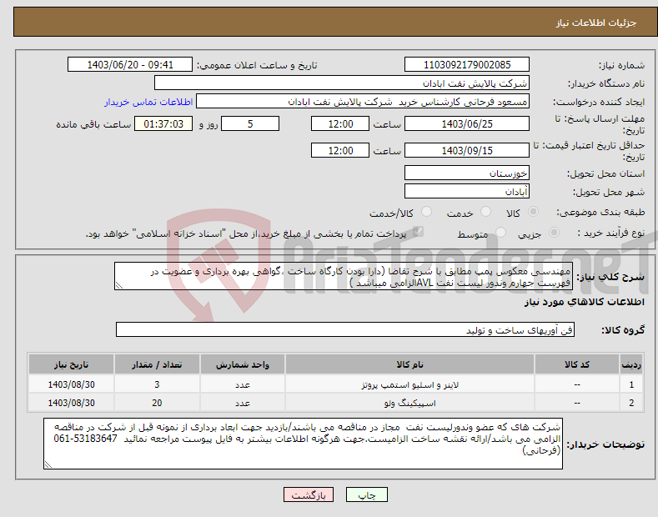Click the price validity time 12:00 field
Image resolution: width=658 pixels, height=517 pixels.
[x=340, y=150]
